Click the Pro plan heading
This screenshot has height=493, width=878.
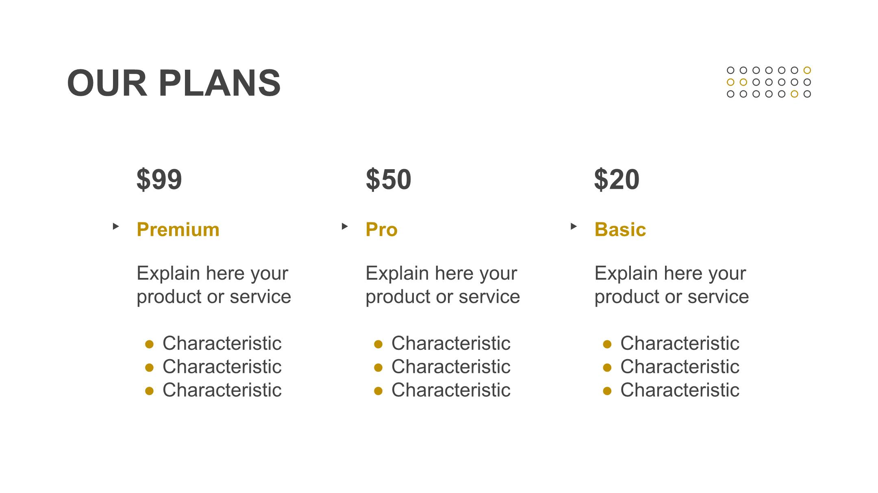[x=382, y=230]
